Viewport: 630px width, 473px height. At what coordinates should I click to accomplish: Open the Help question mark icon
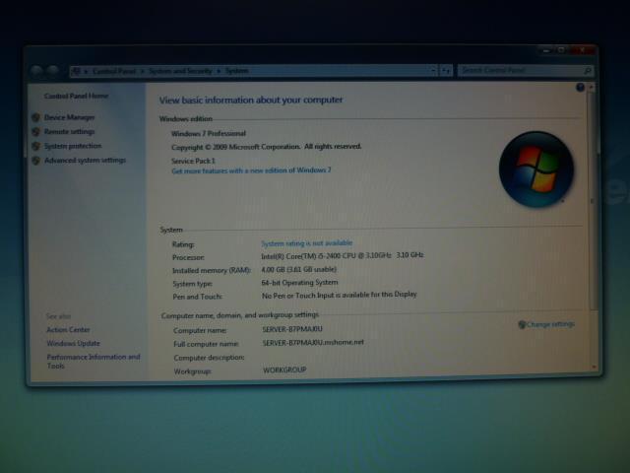click(580, 88)
